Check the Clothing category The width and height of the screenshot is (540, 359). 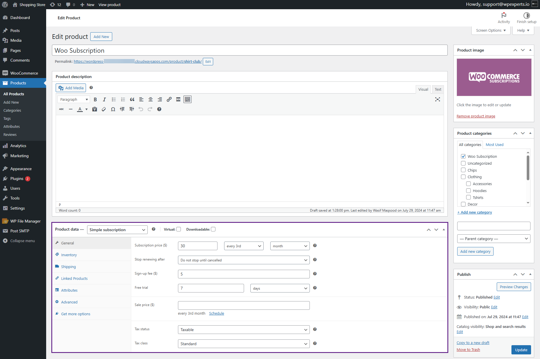[463, 177]
